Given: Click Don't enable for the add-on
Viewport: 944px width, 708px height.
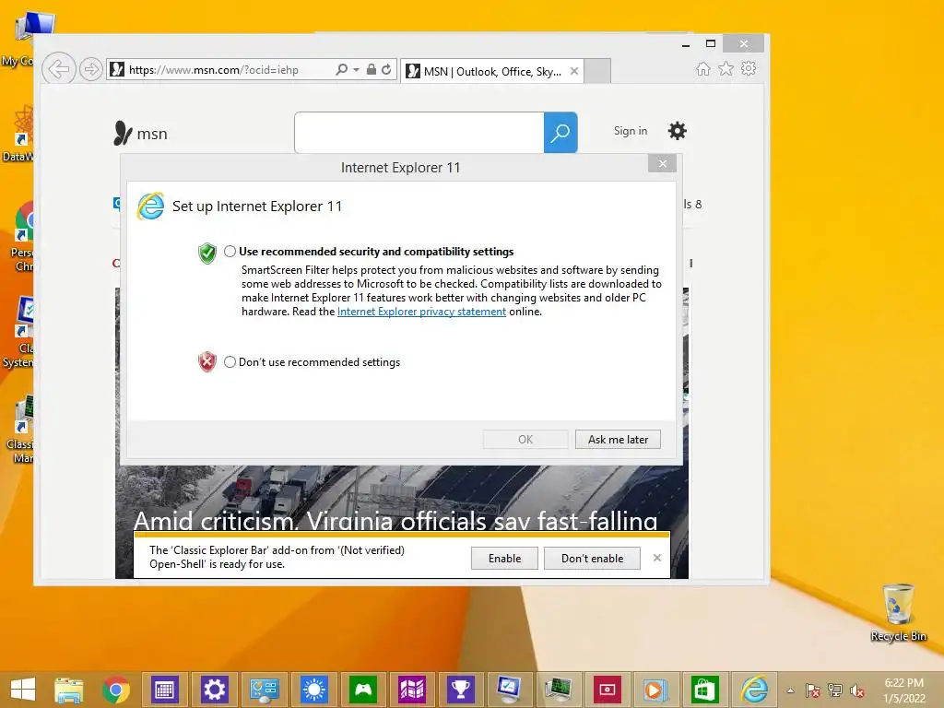Looking at the screenshot, I should tap(592, 558).
